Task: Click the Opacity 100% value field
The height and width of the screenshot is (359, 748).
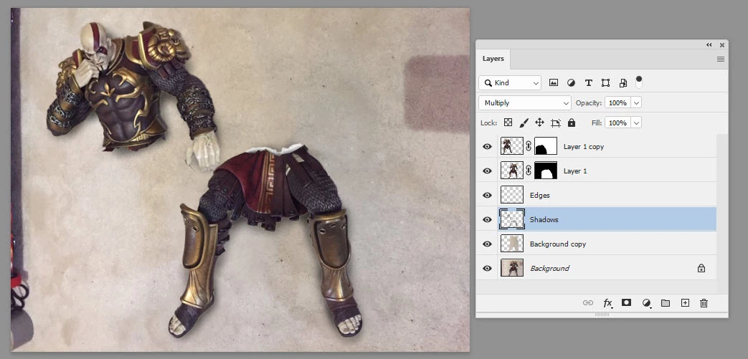Action: point(617,102)
